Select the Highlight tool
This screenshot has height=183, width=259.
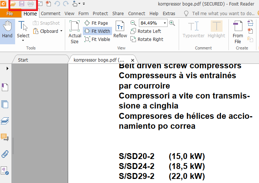click(x=216, y=29)
